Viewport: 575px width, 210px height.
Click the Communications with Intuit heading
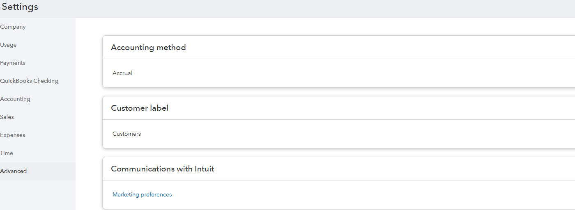162,169
